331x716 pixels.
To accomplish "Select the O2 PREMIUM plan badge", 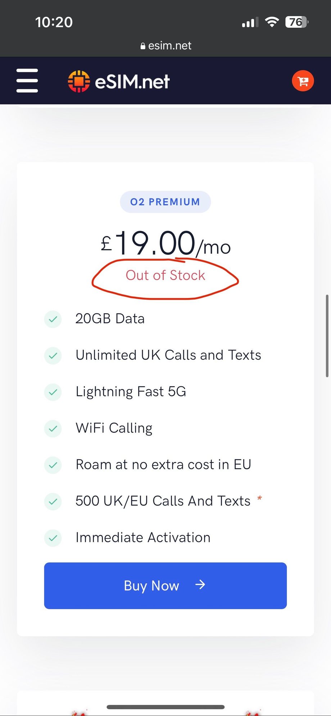I will 165,202.
